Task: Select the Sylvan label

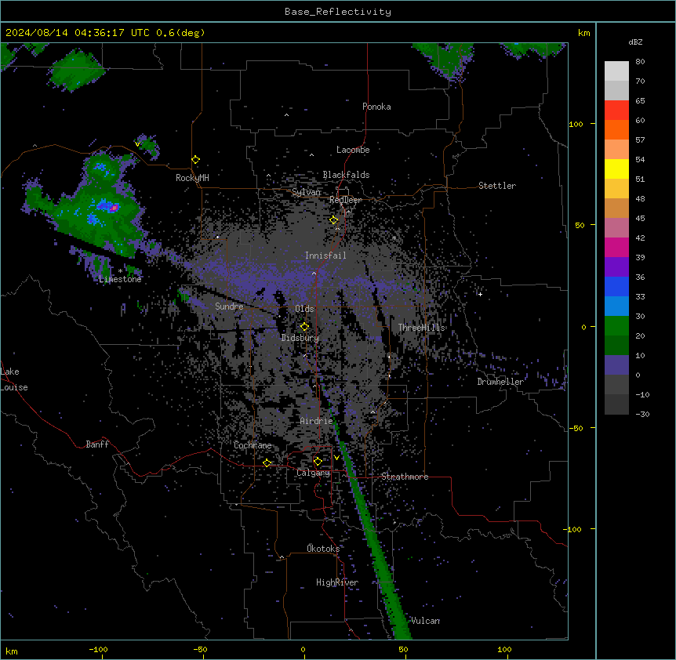Action: [306, 192]
